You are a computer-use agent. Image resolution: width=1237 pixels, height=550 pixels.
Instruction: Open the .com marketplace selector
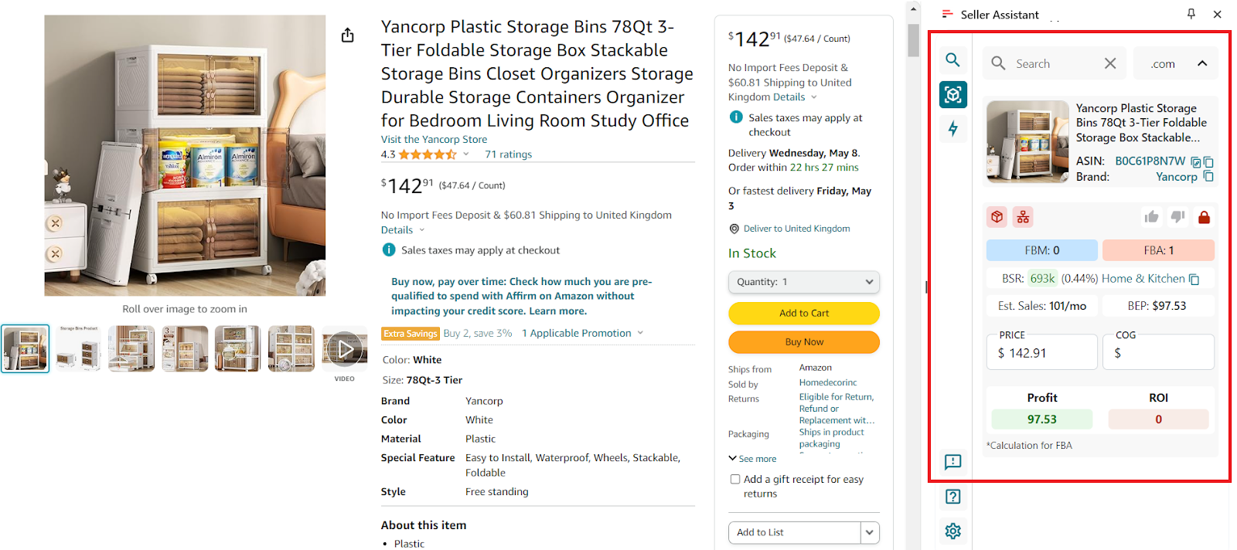1175,63
